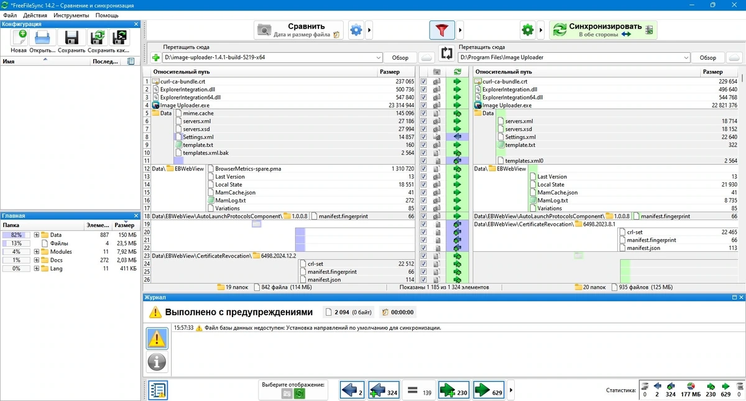Click the category column header camera icon

tap(436, 72)
